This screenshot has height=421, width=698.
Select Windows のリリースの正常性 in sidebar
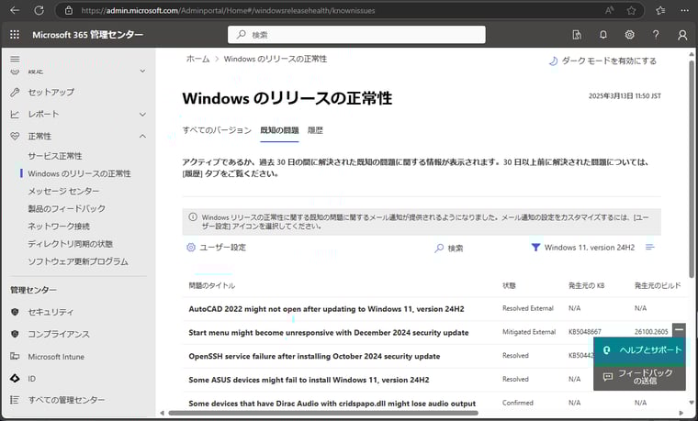(79, 173)
